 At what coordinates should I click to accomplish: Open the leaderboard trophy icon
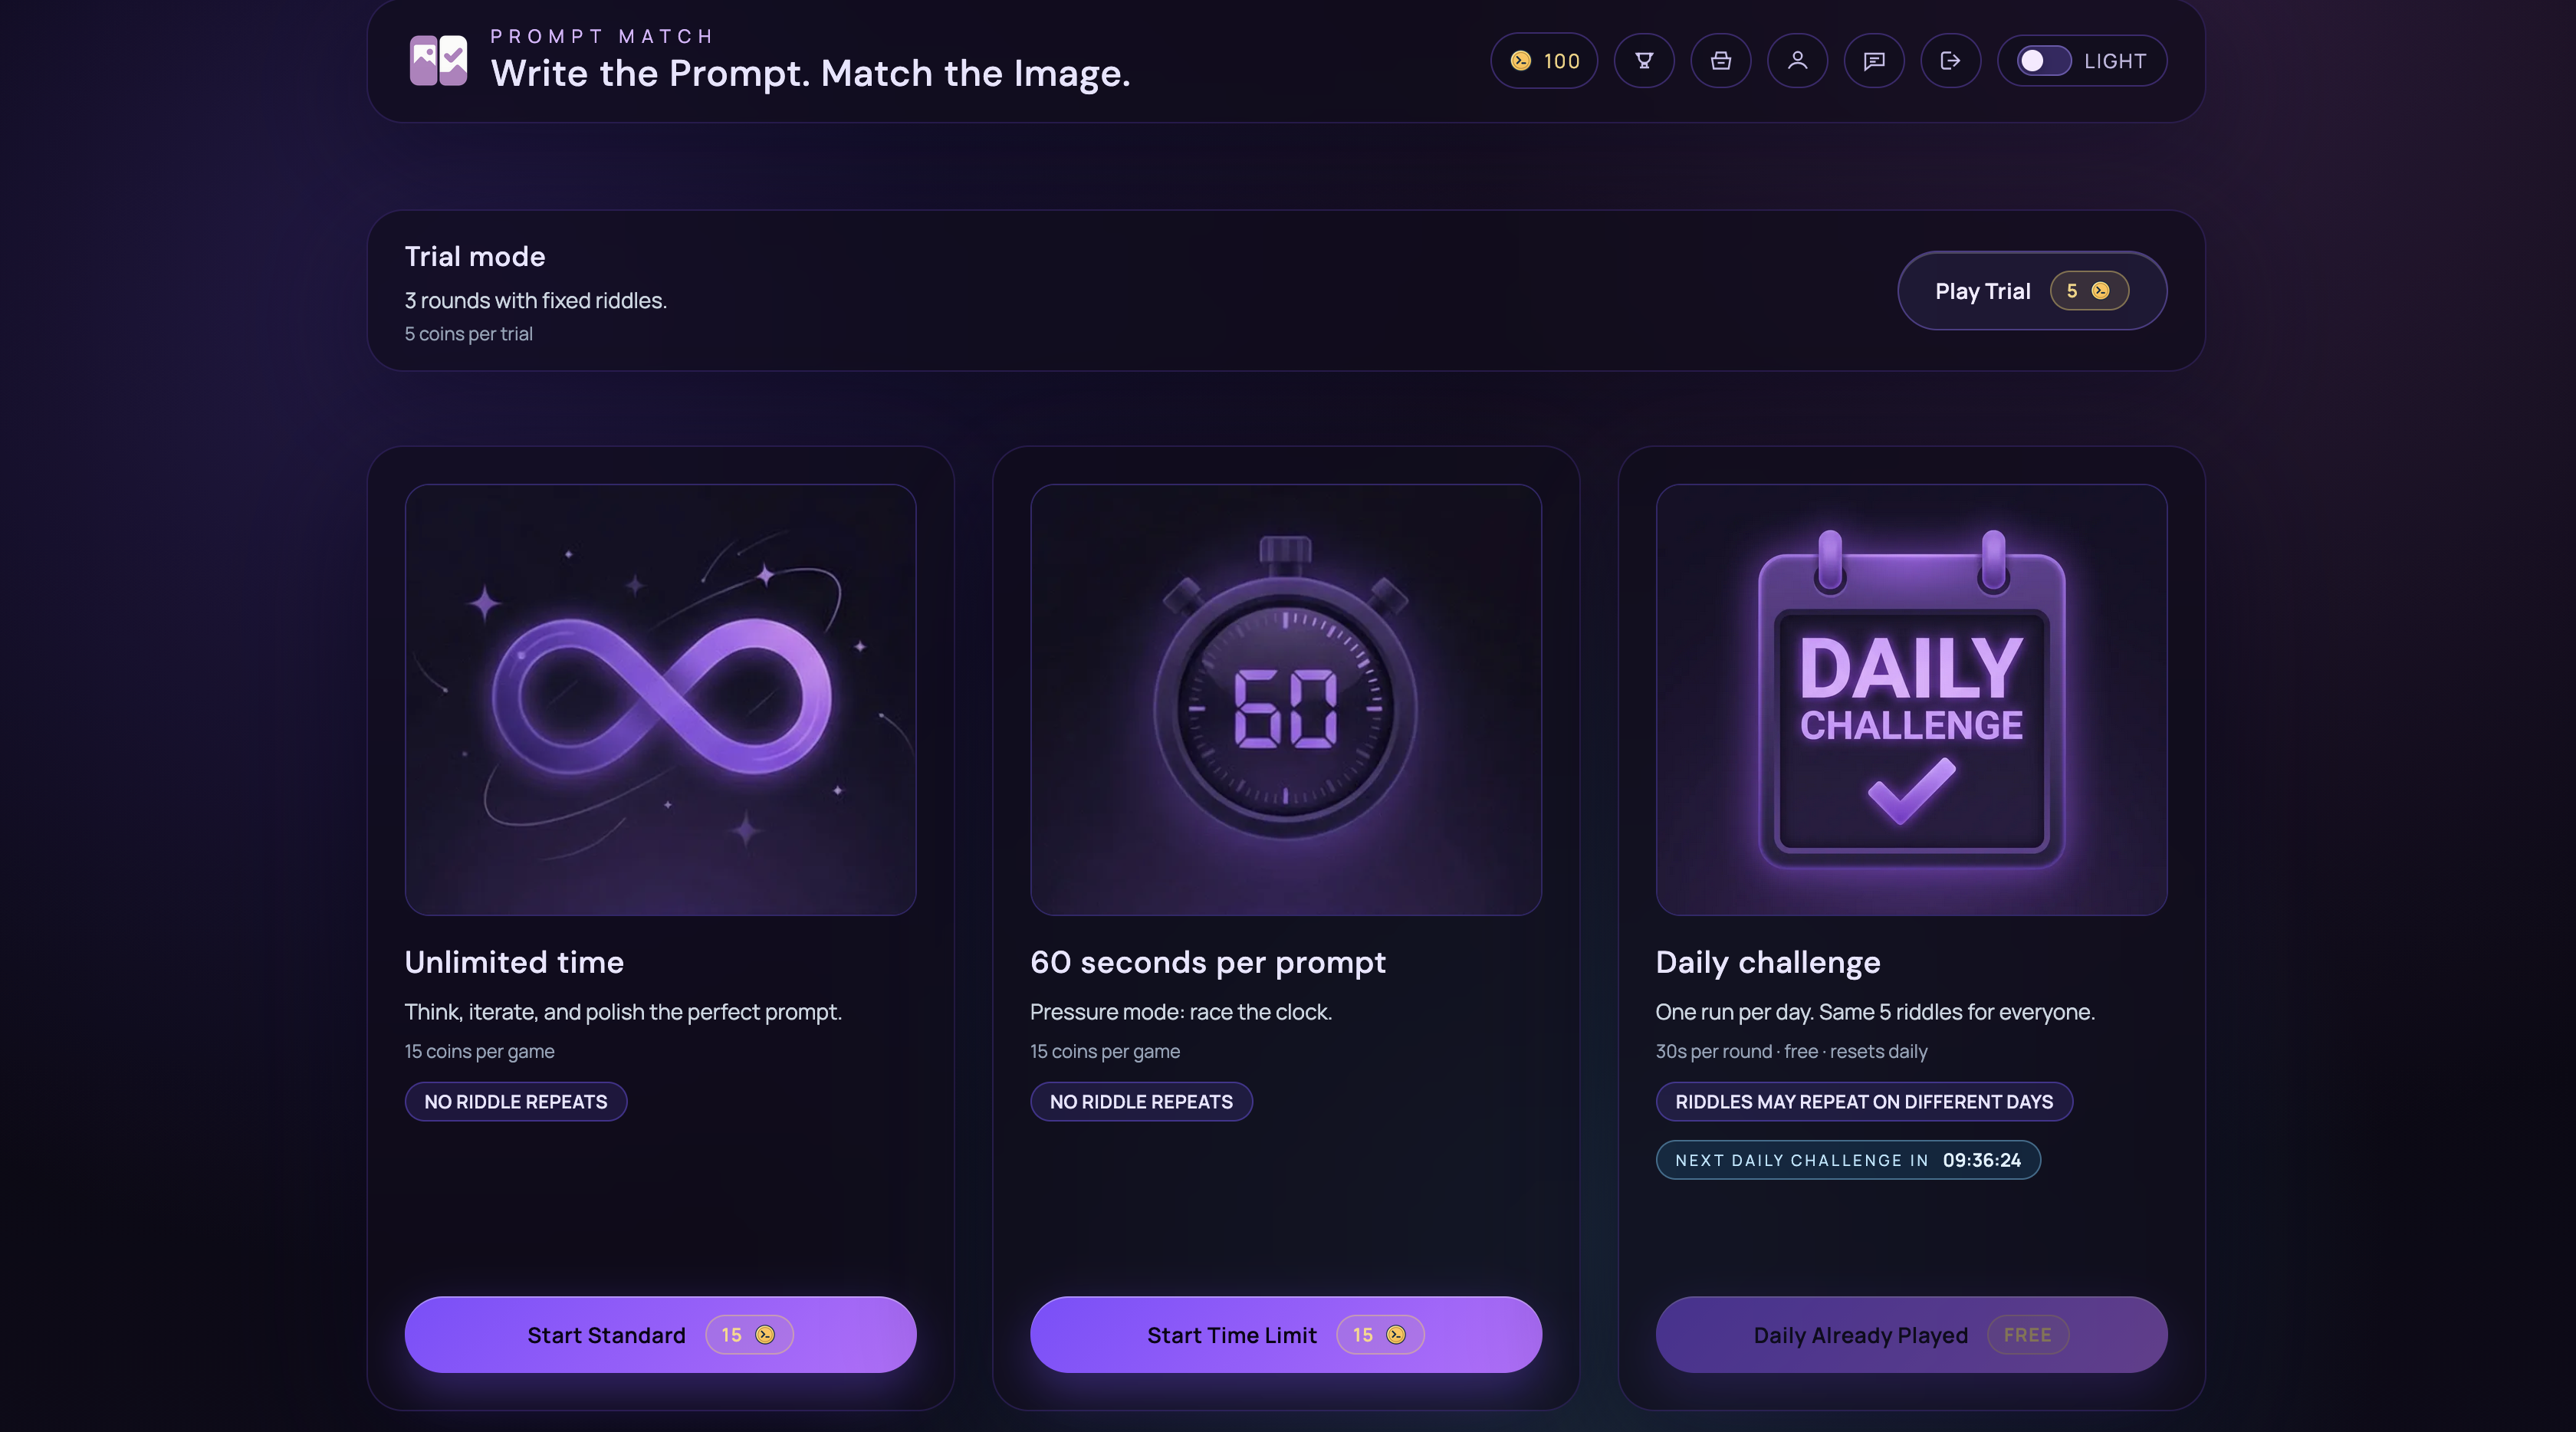(x=1644, y=61)
